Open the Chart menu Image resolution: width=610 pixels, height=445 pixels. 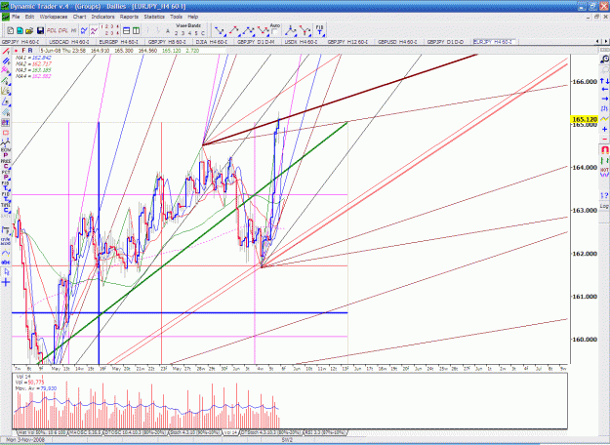[79, 17]
